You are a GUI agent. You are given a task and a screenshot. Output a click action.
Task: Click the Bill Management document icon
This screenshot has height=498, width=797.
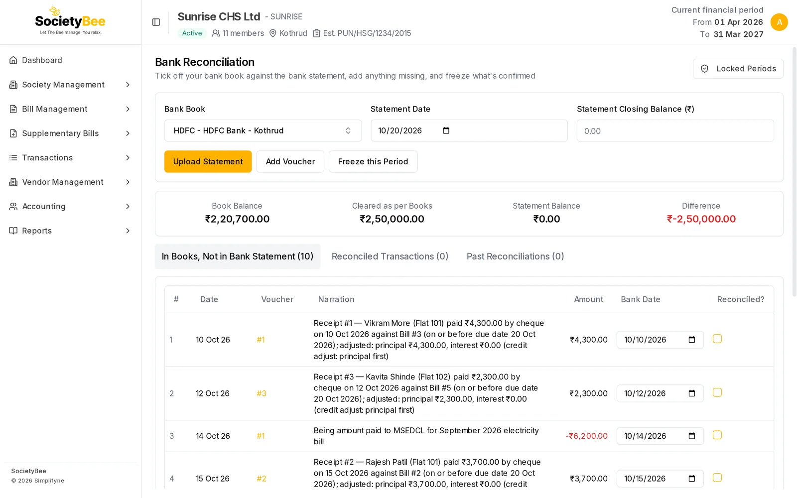(x=13, y=109)
